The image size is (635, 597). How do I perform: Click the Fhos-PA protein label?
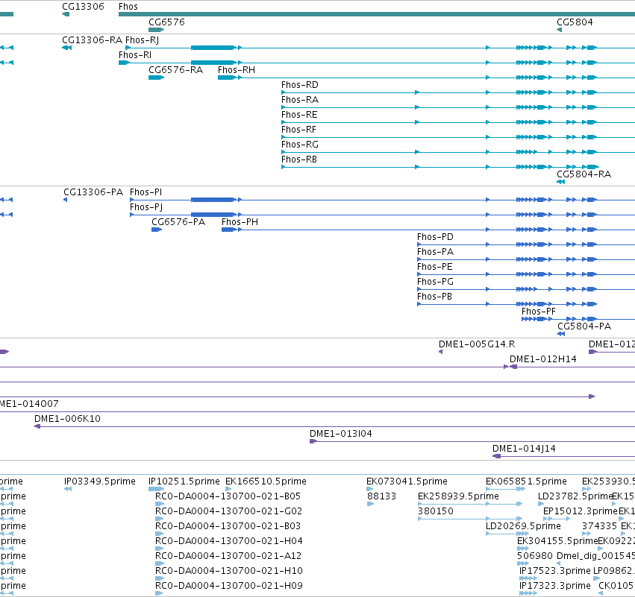435,252
